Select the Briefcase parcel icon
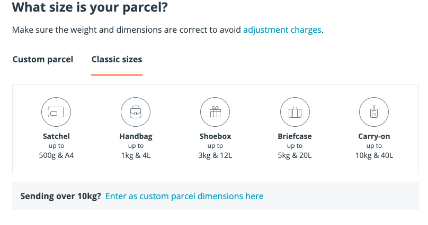This screenshot has width=428, height=225. (x=295, y=112)
